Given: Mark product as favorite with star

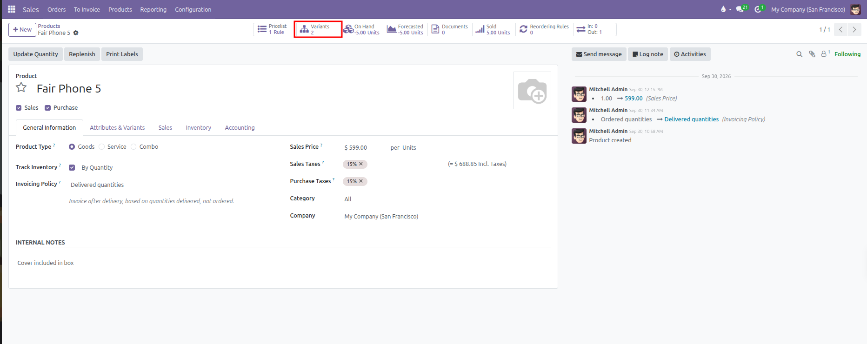Looking at the screenshot, I should pyautogui.click(x=21, y=87).
